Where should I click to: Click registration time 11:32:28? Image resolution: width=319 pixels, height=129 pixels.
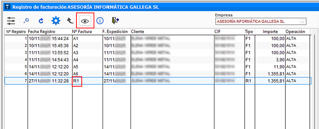(60, 81)
